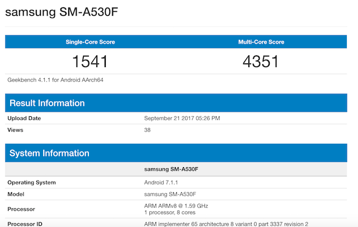Click the ARM ARMv8 @ 1.59 GHz text
Screen dimensions: 358x227
(176, 206)
